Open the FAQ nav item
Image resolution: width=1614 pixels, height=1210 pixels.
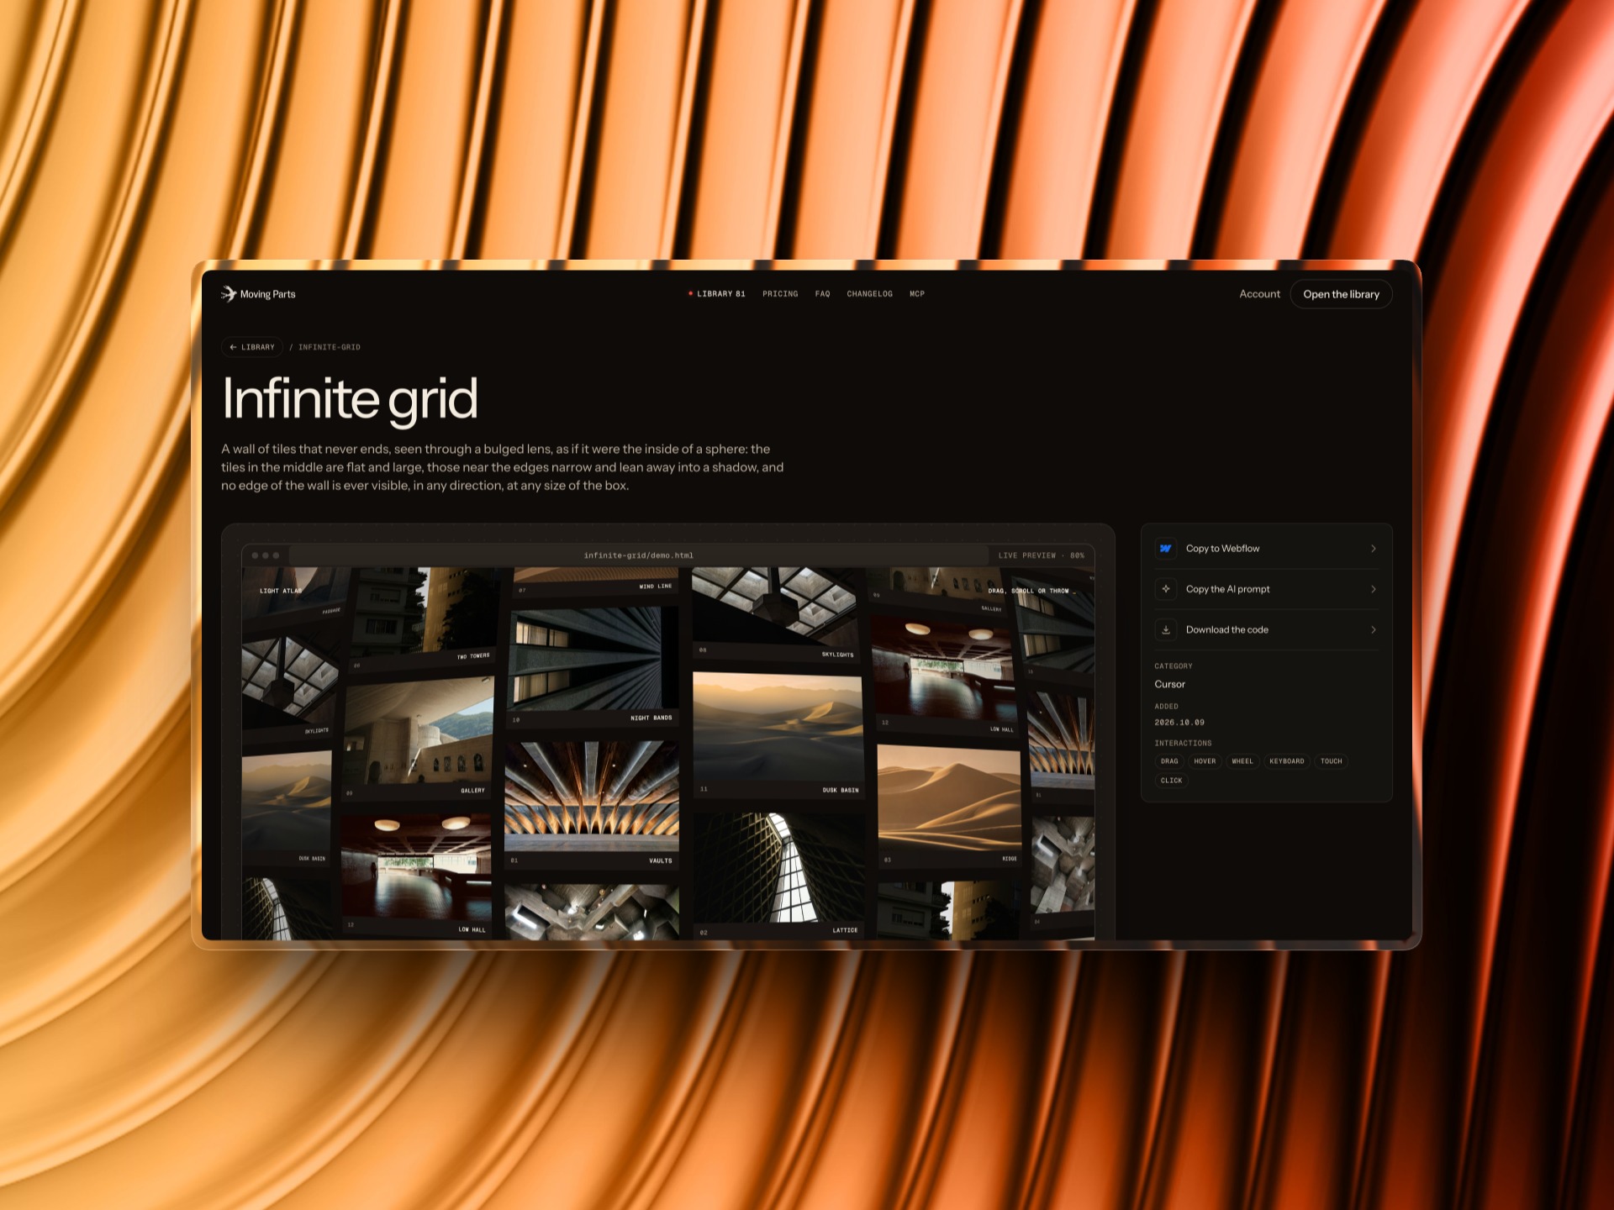pos(822,294)
